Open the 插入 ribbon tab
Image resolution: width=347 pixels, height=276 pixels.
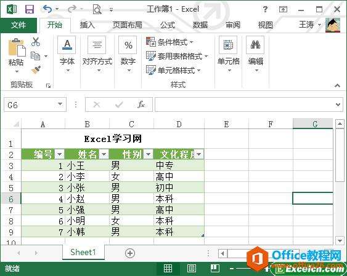click(87, 25)
